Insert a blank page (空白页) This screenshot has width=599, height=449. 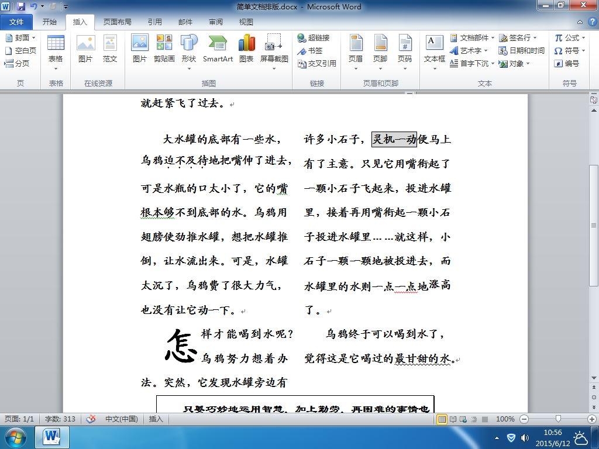point(20,50)
